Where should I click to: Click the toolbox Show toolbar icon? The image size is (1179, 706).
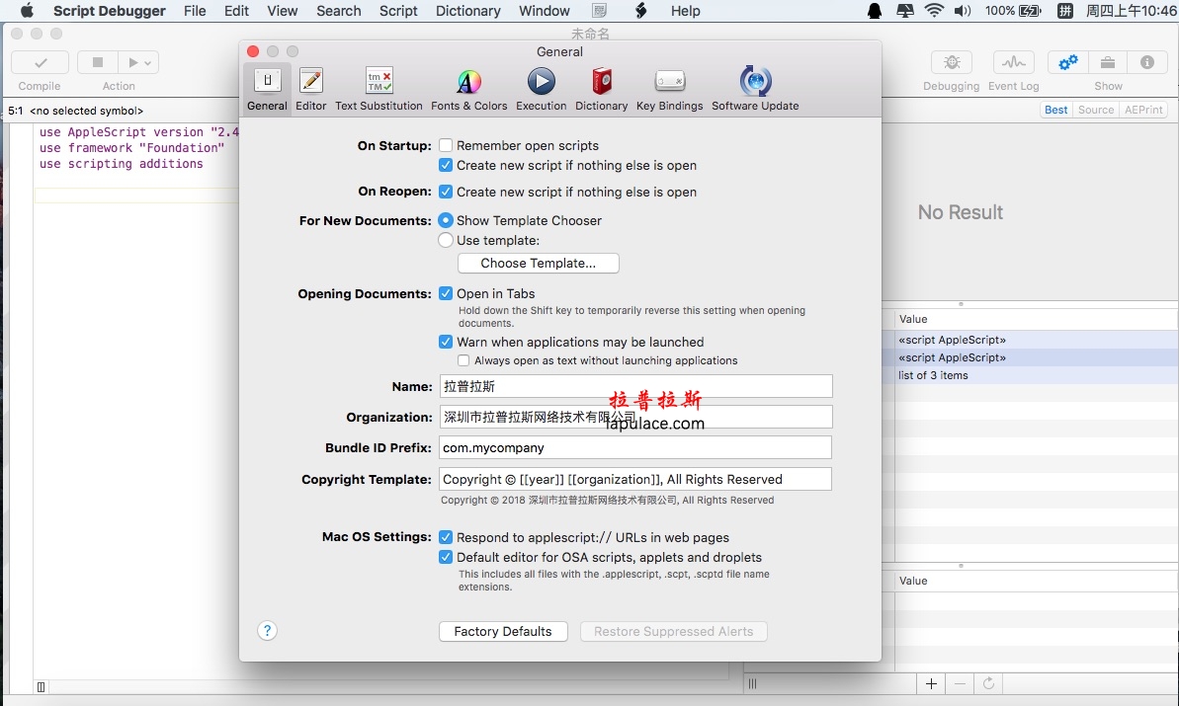point(1108,62)
